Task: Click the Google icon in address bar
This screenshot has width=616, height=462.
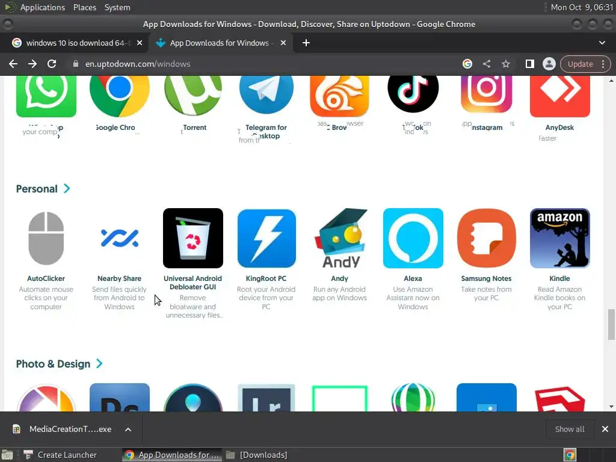Action: point(467,64)
